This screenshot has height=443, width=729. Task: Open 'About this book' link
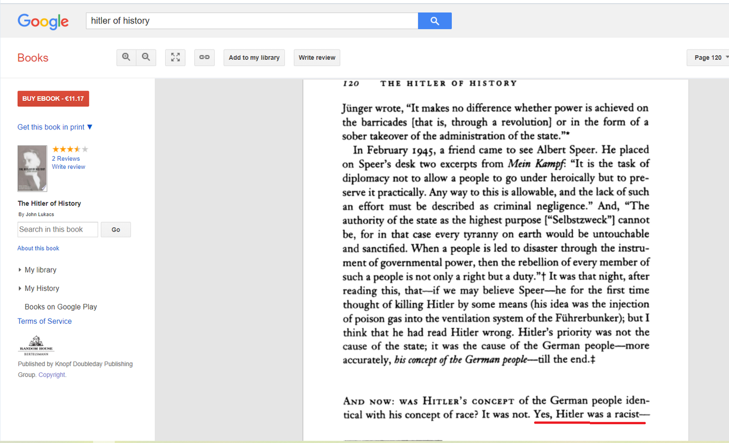38,249
